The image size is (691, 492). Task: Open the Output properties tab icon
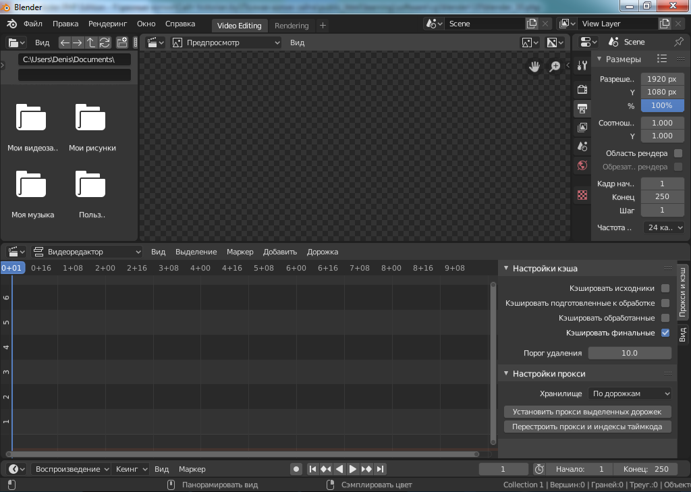pos(582,108)
